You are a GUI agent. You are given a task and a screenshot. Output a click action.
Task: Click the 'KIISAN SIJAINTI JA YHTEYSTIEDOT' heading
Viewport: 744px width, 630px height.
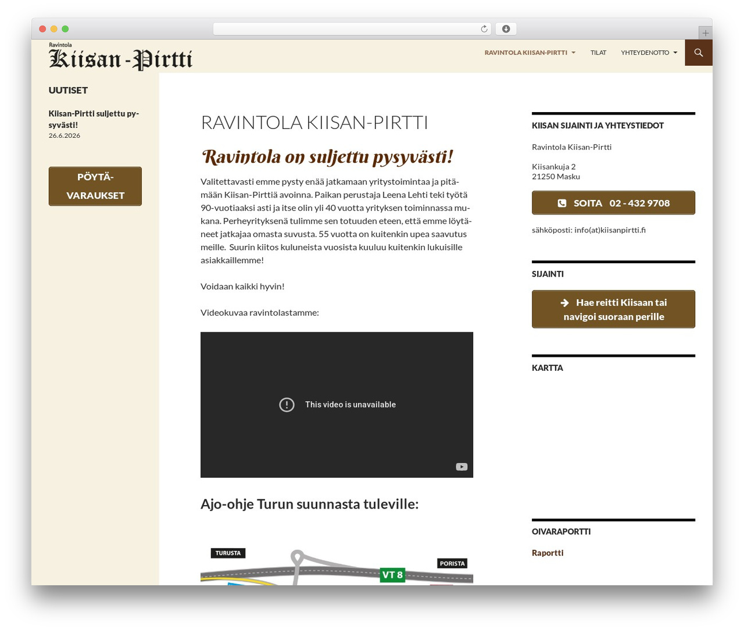click(x=598, y=126)
